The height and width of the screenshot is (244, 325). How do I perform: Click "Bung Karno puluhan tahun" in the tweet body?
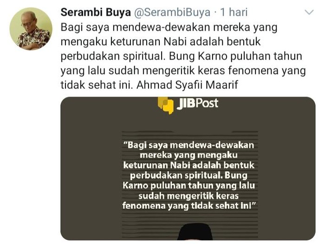tap(235, 56)
